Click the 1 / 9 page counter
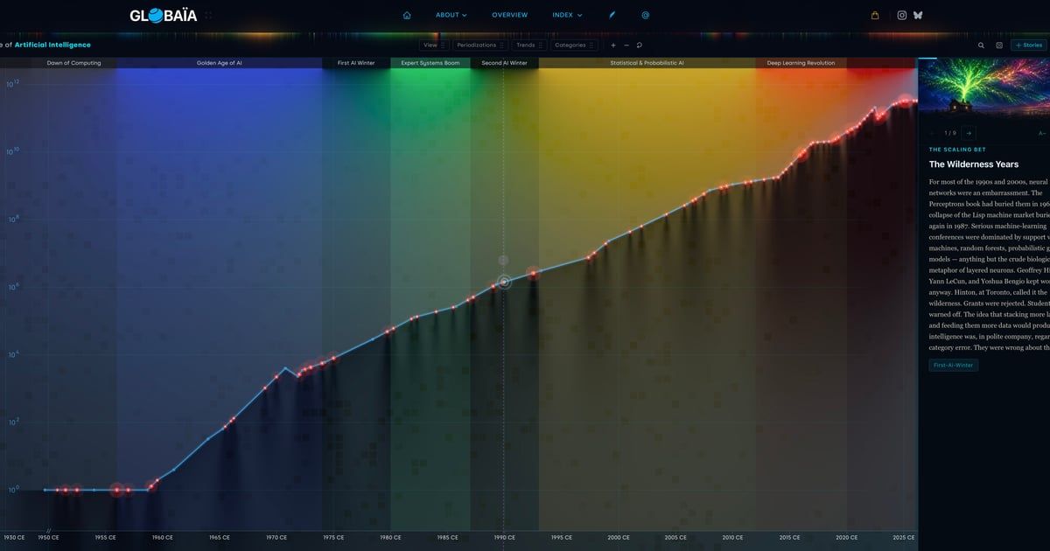 coord(950,133)
